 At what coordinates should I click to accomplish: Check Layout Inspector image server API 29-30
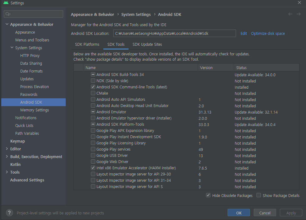tap(93, 174)
